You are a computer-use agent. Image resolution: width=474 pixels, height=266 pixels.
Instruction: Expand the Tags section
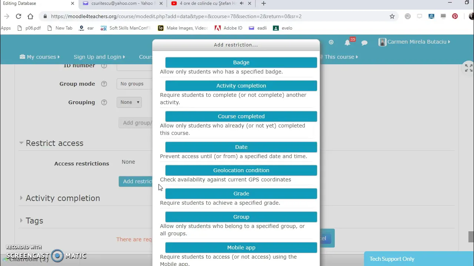coord(31,221)
